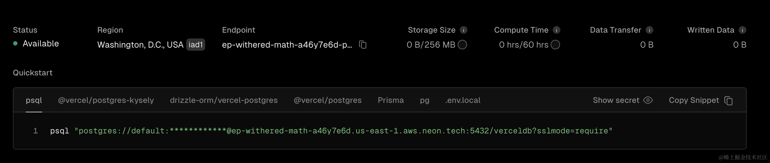Click the iad1 region badge

point(196,45)
